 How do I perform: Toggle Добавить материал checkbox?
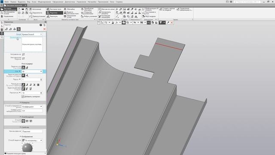tap(23, 96)
